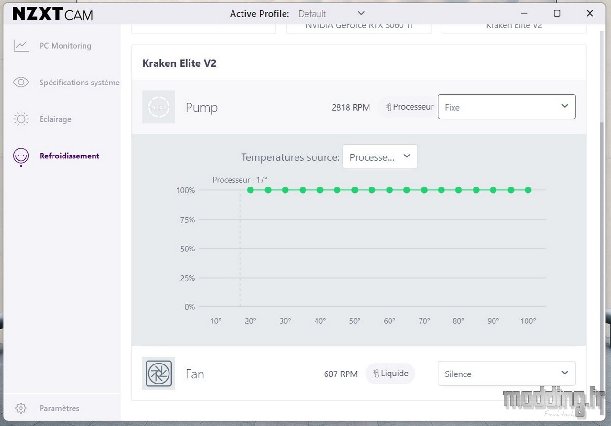
Task: Click the Processeur : 17° label
Action: point(240,180)
